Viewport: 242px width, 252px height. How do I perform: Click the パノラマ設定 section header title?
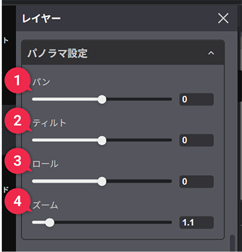[57, 53]
